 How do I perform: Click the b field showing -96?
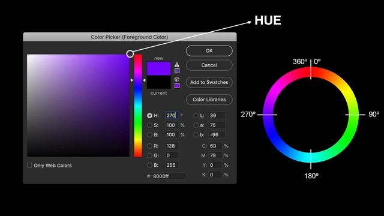point(217,134)
